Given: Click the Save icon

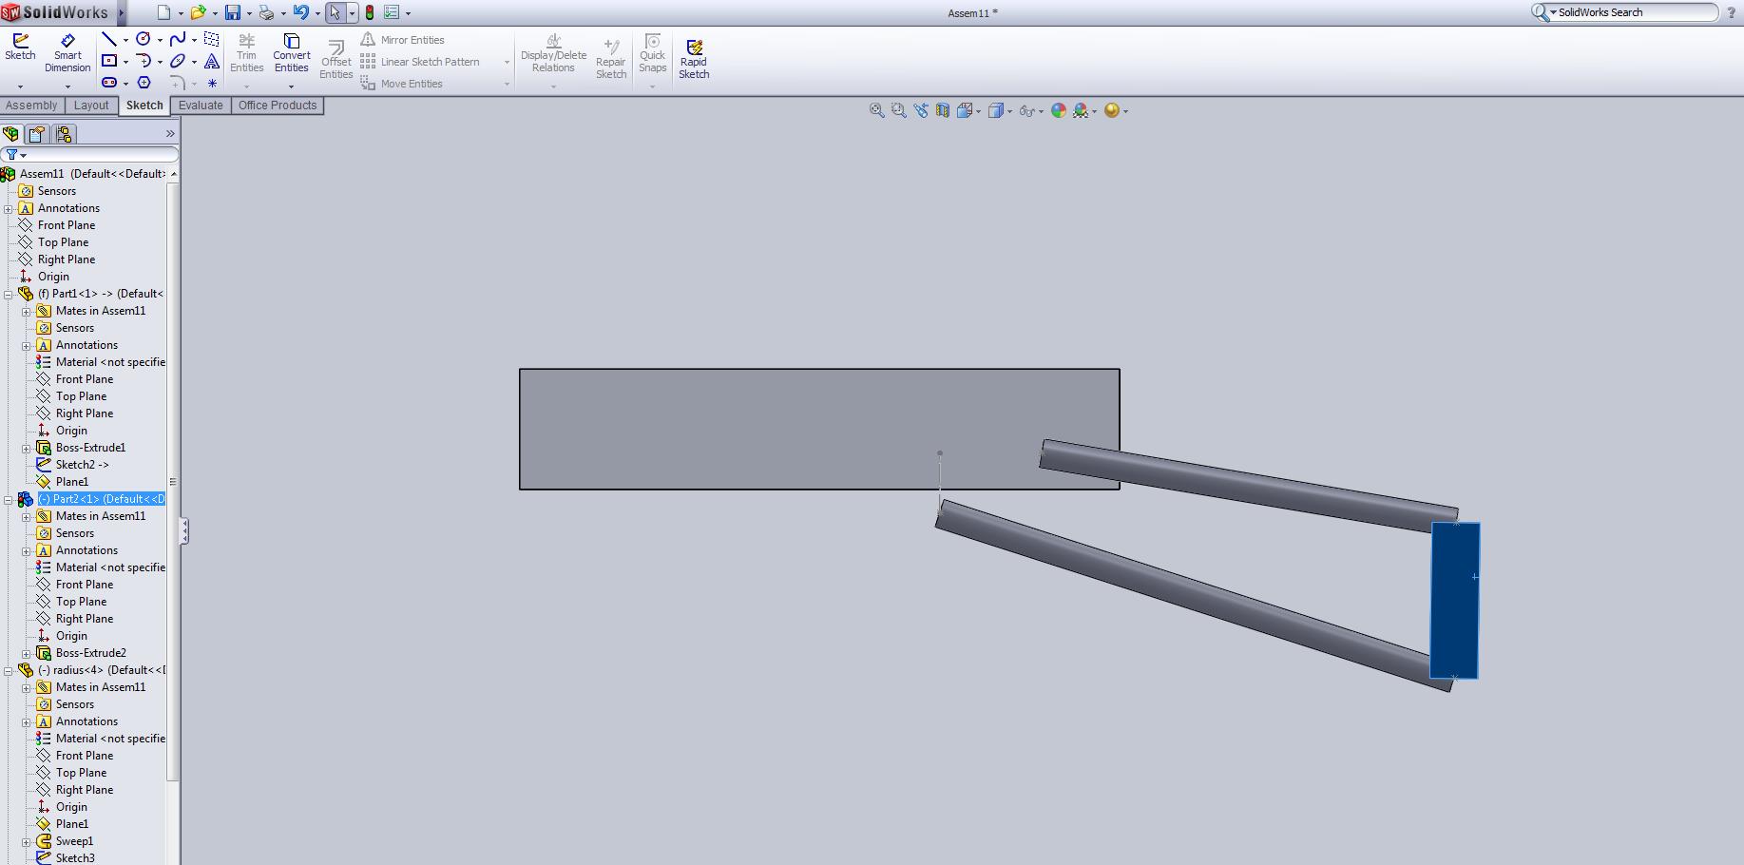Looking at the screenshot, I should click(232, 12).
